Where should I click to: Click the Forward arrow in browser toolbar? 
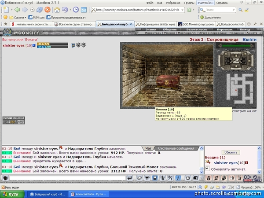coord(25,10)
